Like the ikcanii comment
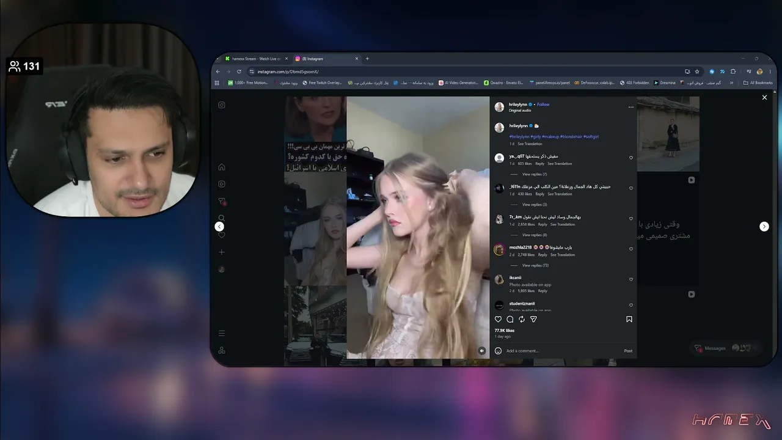This screenshot has height=440, width=782. pyautogui.click(x=631, y=280)
